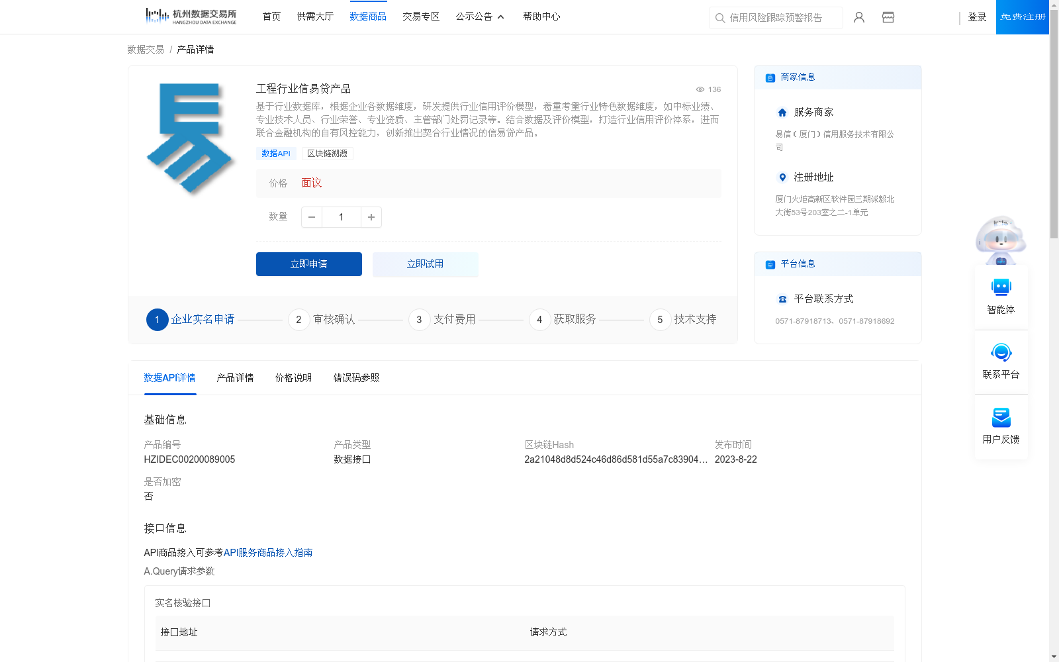Select step 4 获取服务
This screenshot has width=1059, height=662.
click(563, 320)
